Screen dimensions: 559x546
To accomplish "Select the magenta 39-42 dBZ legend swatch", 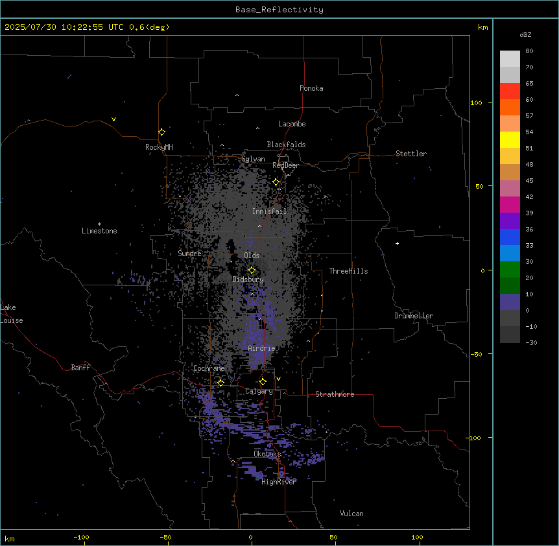I will tap(510, 204).
